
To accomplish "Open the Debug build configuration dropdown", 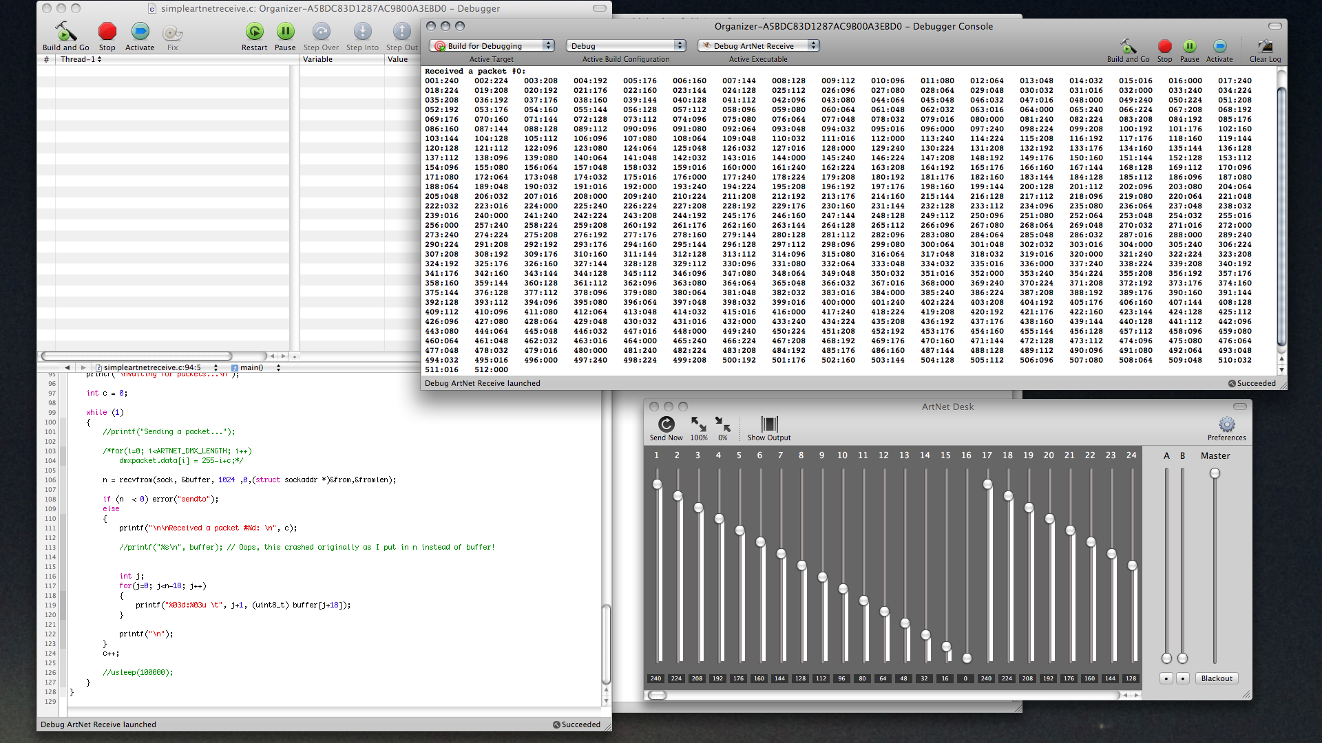I will click(625, 46).
